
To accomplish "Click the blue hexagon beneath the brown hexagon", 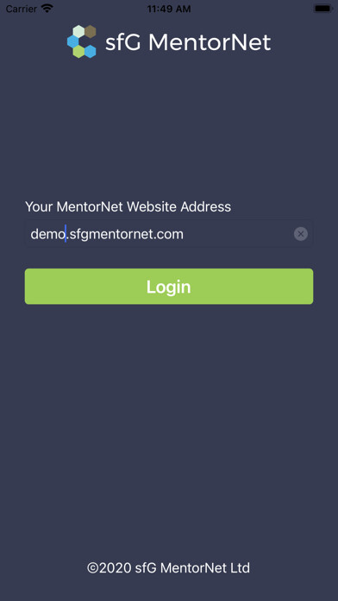I will tap(91, 51).
